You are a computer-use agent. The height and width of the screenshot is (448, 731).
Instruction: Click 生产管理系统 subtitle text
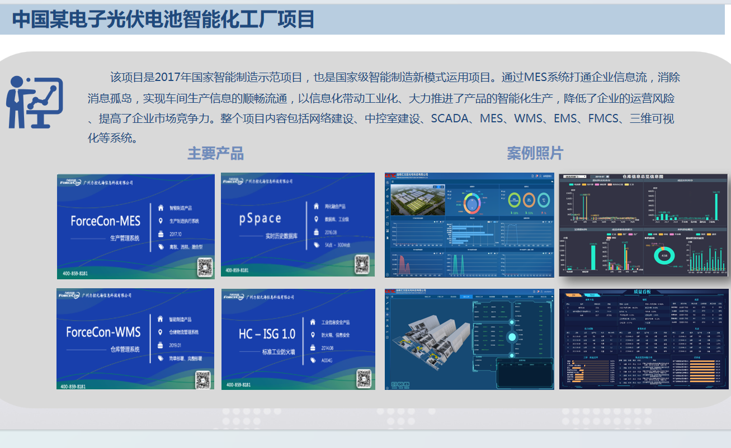coord(124,238)
